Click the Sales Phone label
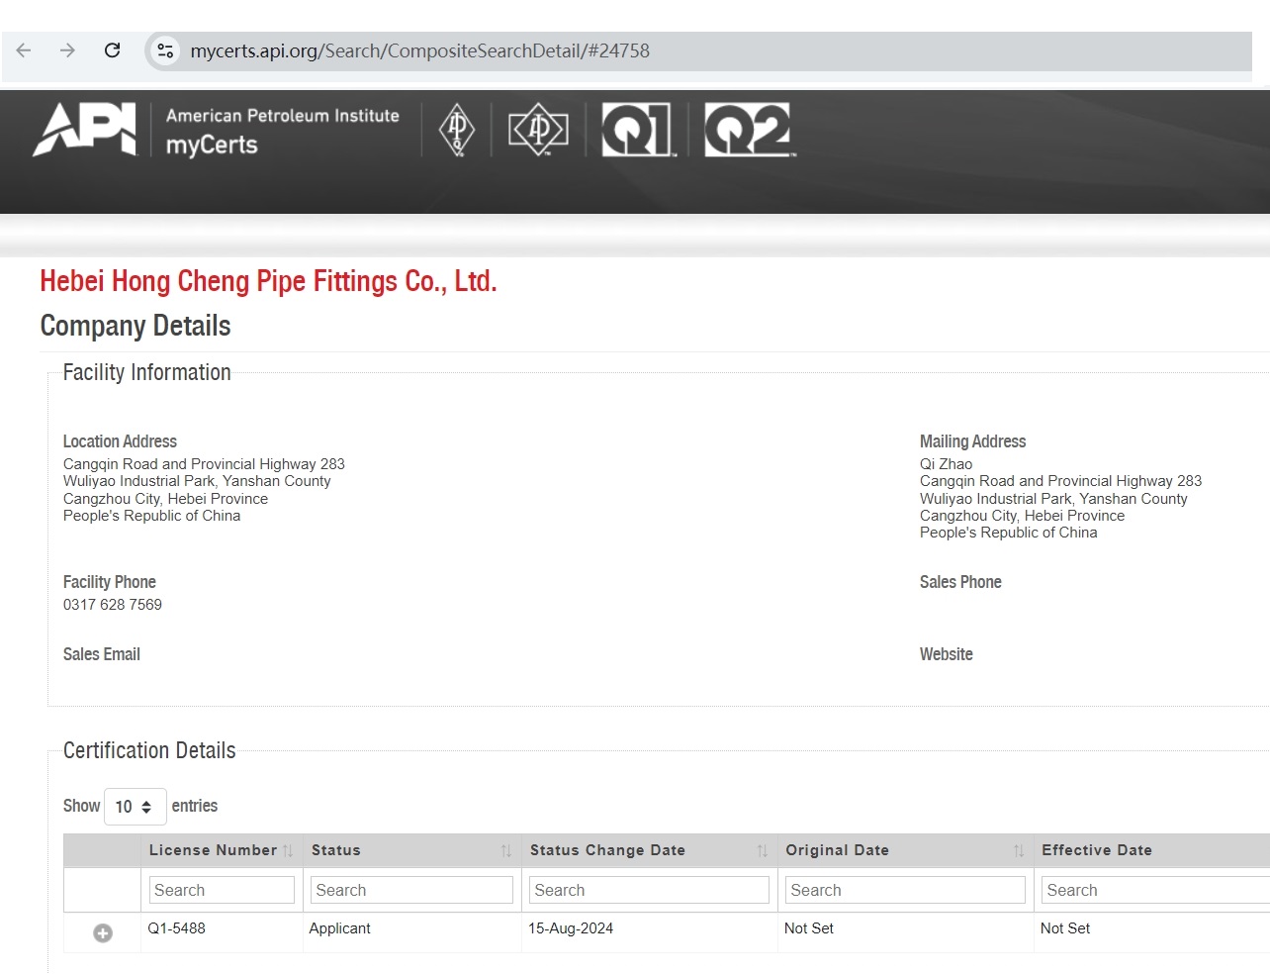The image size is (1270, 974). (x=960, y=582)
